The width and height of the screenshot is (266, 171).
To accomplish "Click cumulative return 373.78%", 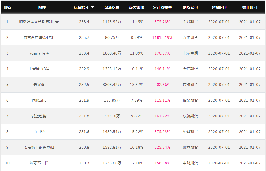I will pyautogui.click(x=162, y=22).
